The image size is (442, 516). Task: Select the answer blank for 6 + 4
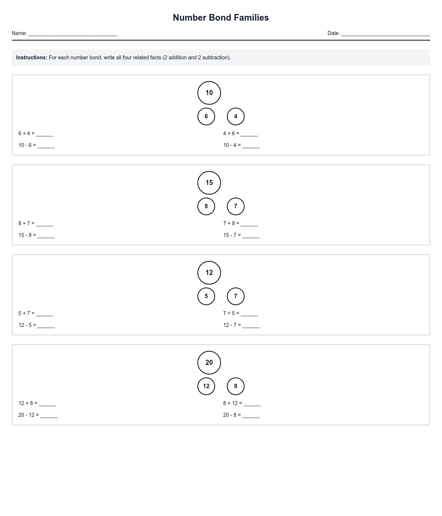point(45,133)
